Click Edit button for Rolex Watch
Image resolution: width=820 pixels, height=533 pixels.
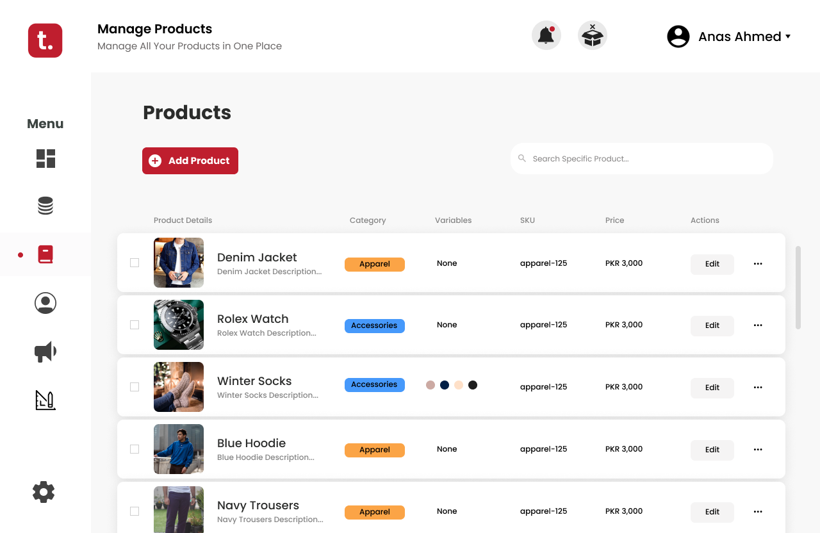[x=712, y=325]
